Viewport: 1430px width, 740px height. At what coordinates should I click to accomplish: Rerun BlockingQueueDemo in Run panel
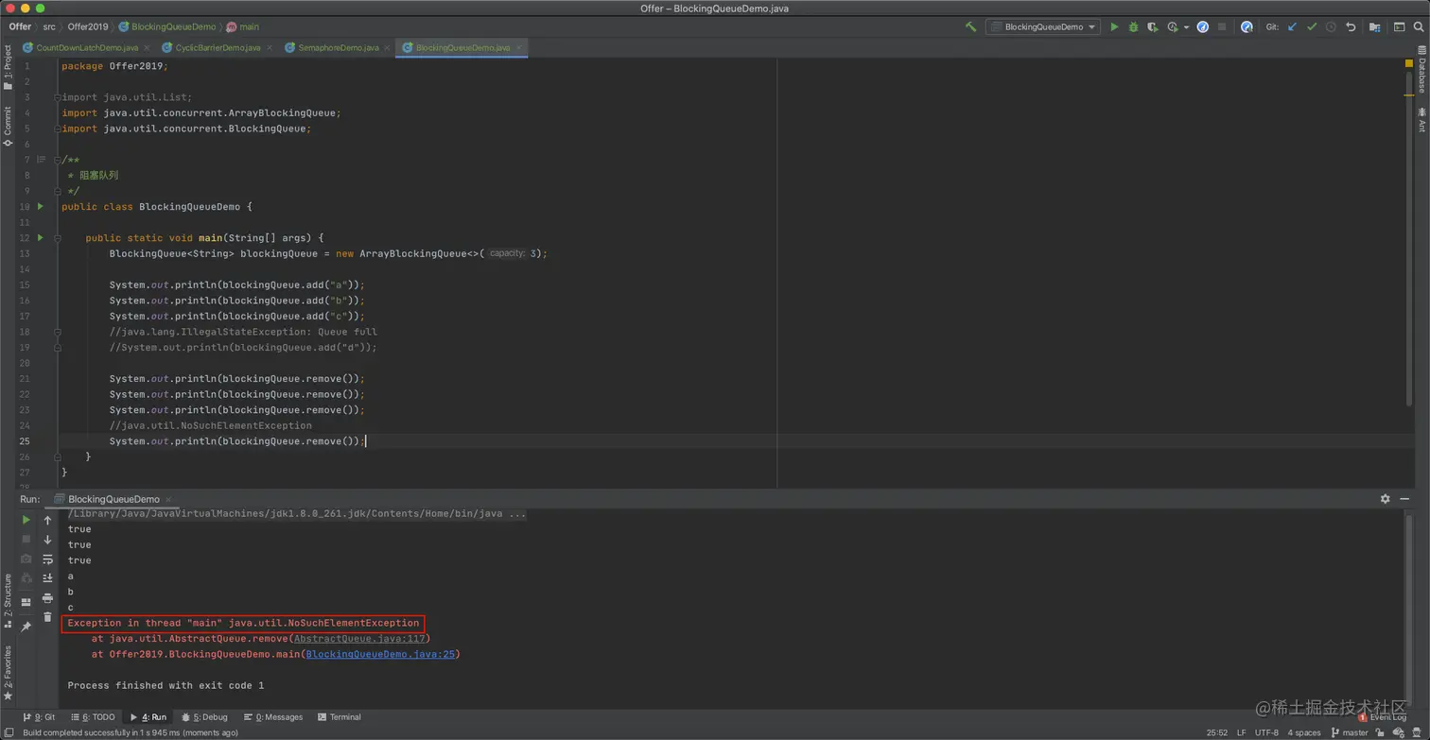26,520
